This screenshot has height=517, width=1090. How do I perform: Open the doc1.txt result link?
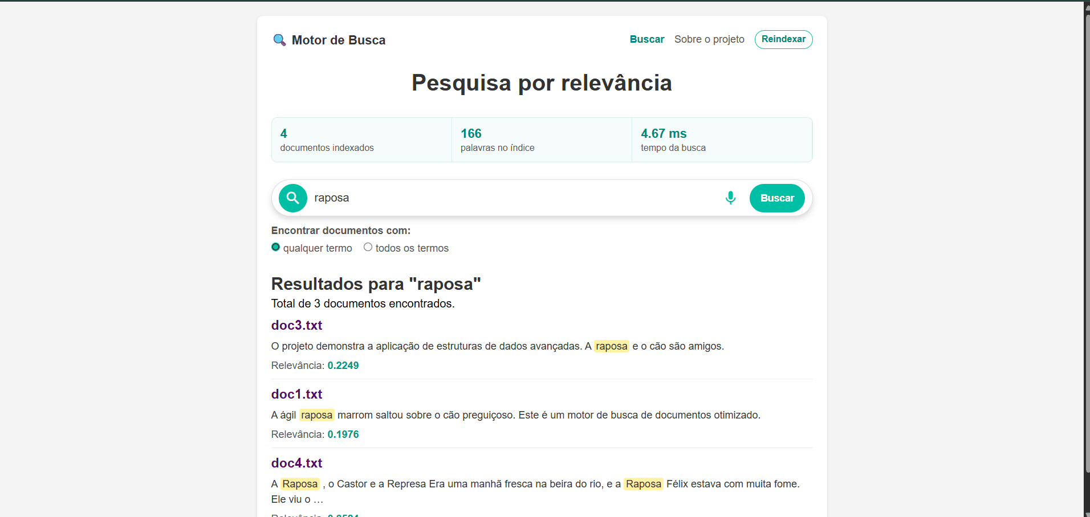(x=296, y=394)
